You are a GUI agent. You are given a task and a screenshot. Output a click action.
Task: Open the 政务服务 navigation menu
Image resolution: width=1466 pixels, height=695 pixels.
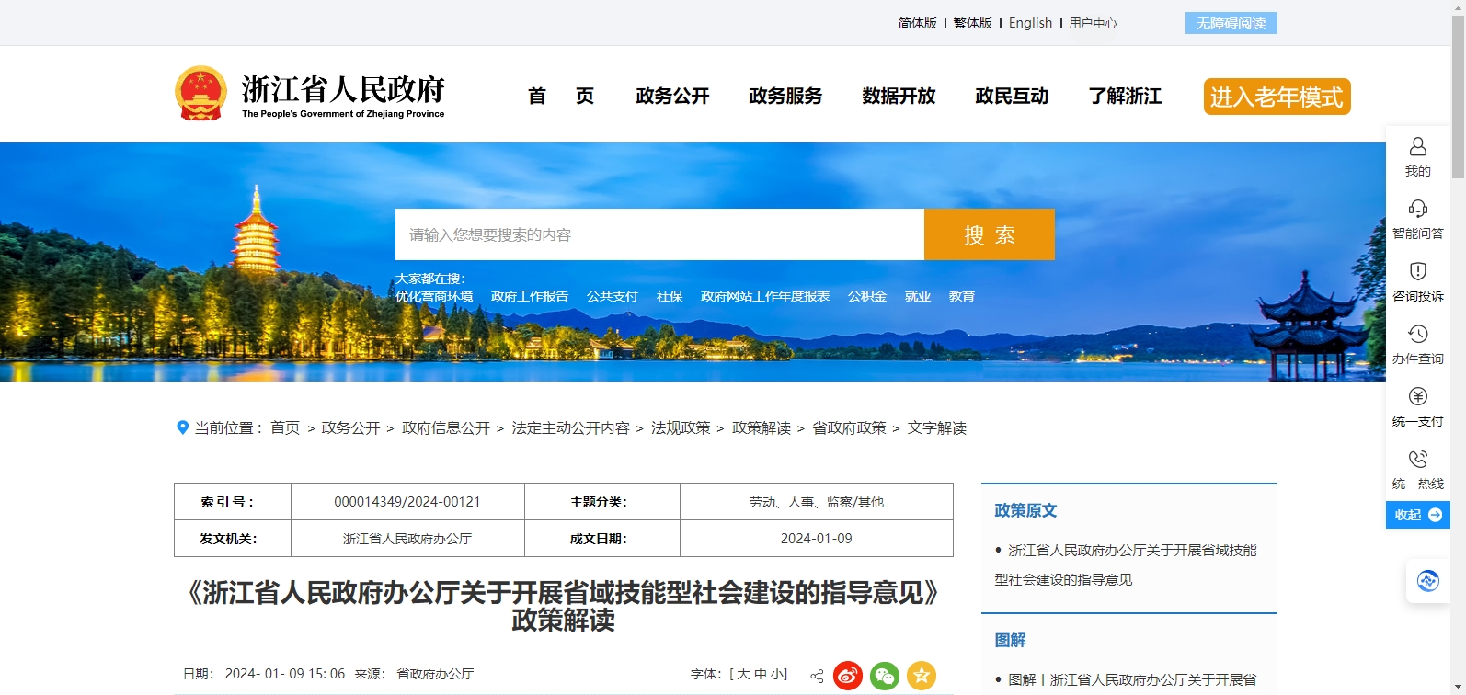[785, 97]
